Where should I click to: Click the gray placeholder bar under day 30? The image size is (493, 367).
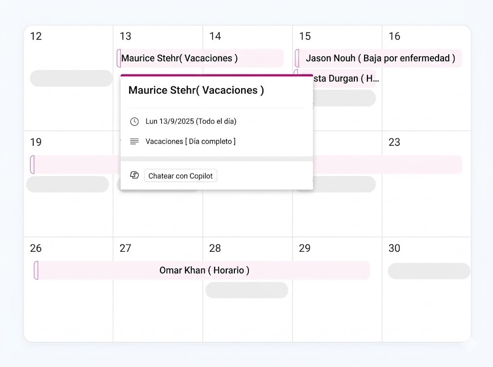[x=428, y=271]
